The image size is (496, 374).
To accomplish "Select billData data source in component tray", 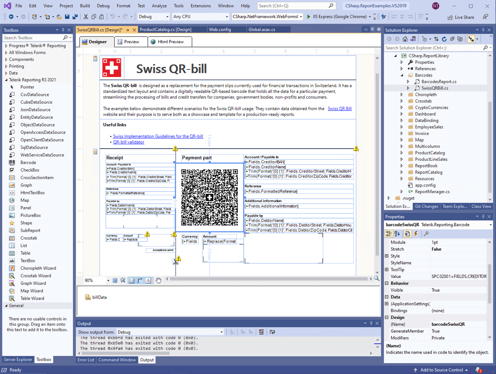I will coord(96,297).
